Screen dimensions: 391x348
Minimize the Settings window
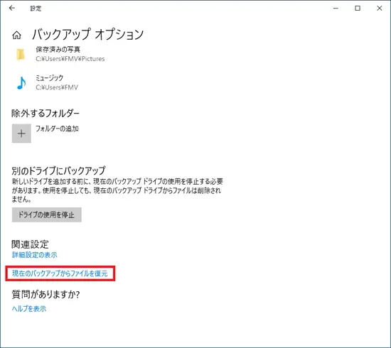[x=336, y=9]
